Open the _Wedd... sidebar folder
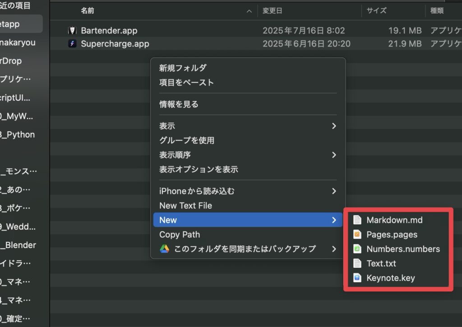 (x=18, y=227)
